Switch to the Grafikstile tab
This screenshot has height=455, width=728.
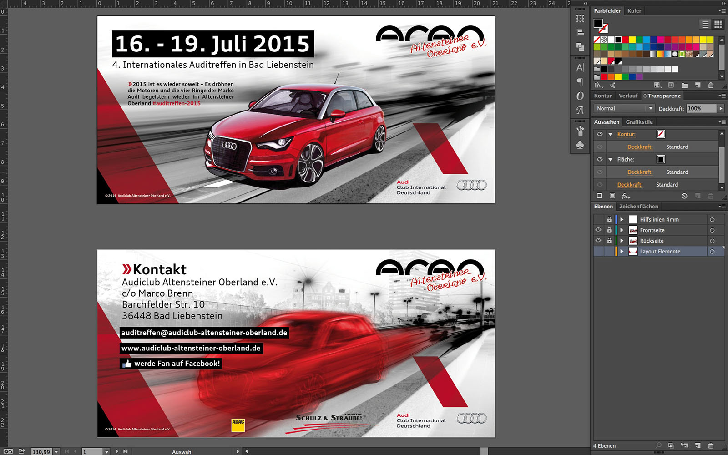(639, 122)
